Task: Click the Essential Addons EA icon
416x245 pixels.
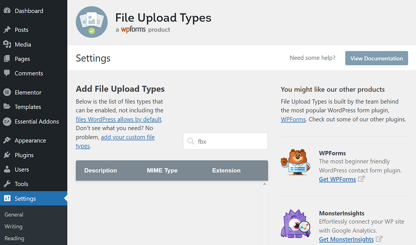Action: coord(7,121)
